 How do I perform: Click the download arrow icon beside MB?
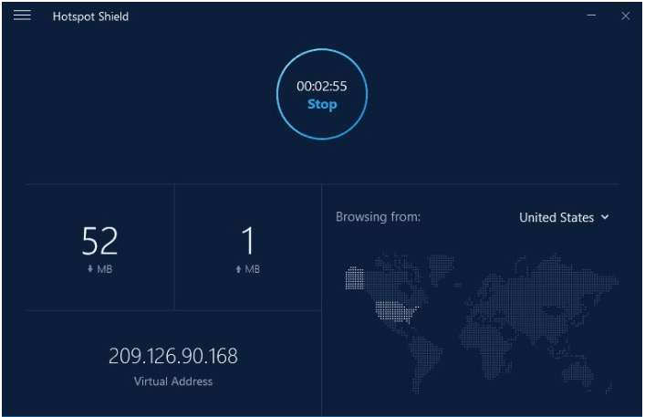coord(90,269)
